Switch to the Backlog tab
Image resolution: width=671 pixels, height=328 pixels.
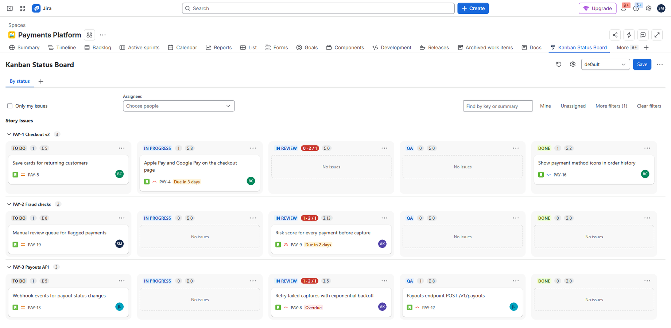point(98,48)
